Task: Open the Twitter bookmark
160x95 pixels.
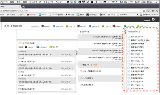Action: (x=11, y=15)
